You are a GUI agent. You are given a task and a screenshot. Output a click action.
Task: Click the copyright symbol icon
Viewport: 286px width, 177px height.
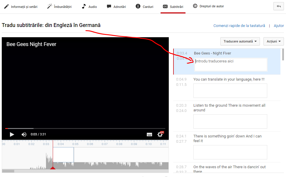point(195,6)
